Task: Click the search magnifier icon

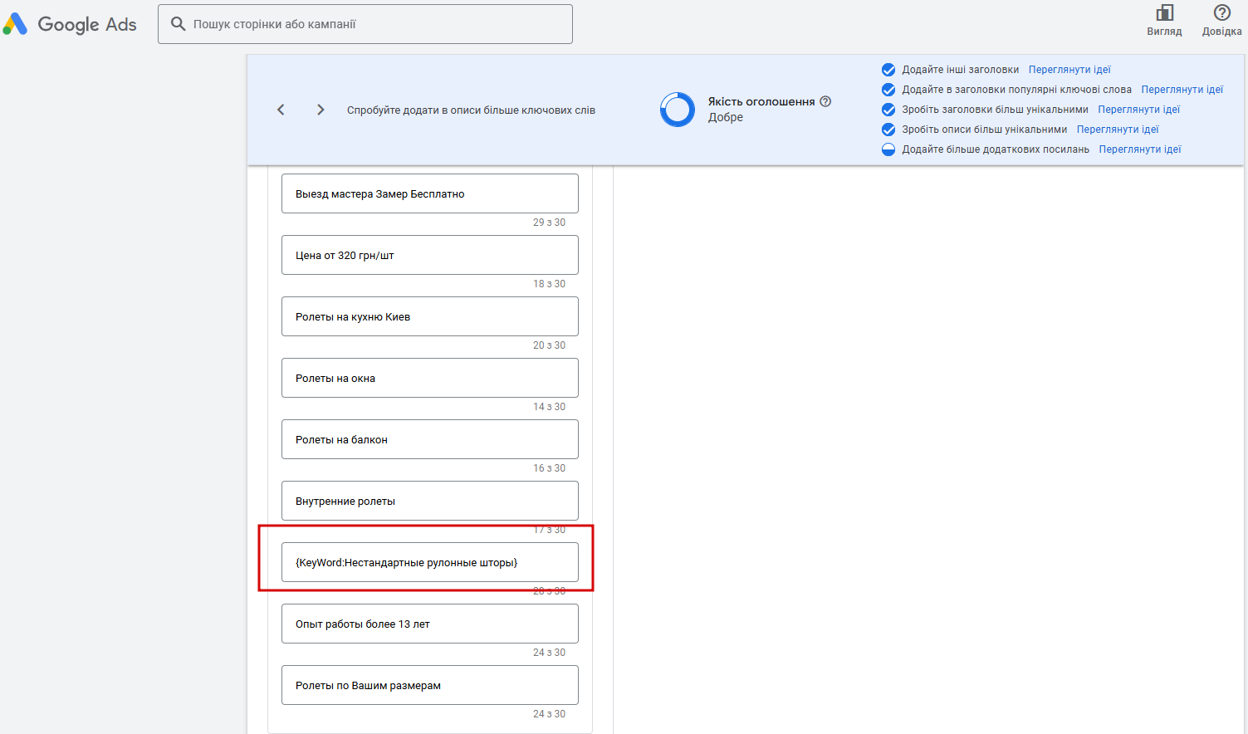Action: click(x=178, y=24)
